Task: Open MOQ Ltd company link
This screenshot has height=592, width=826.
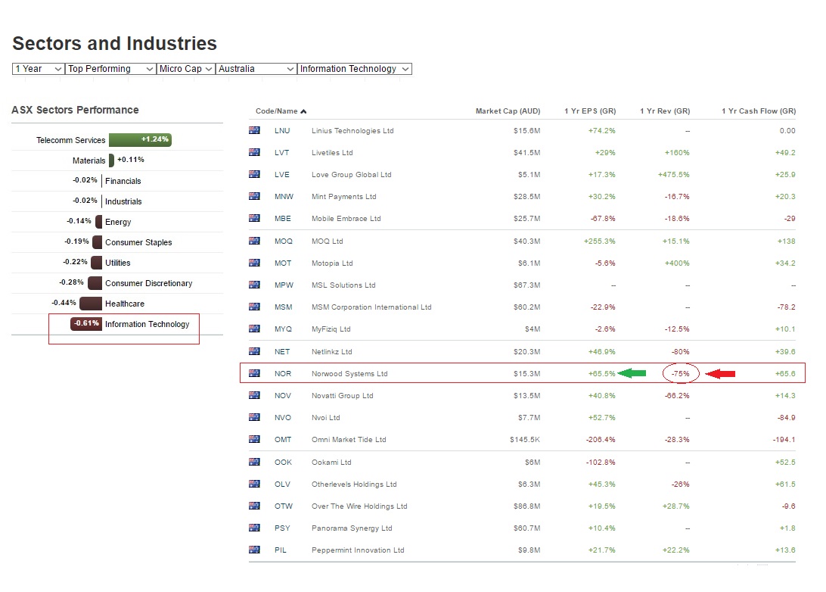Action: 327,241
